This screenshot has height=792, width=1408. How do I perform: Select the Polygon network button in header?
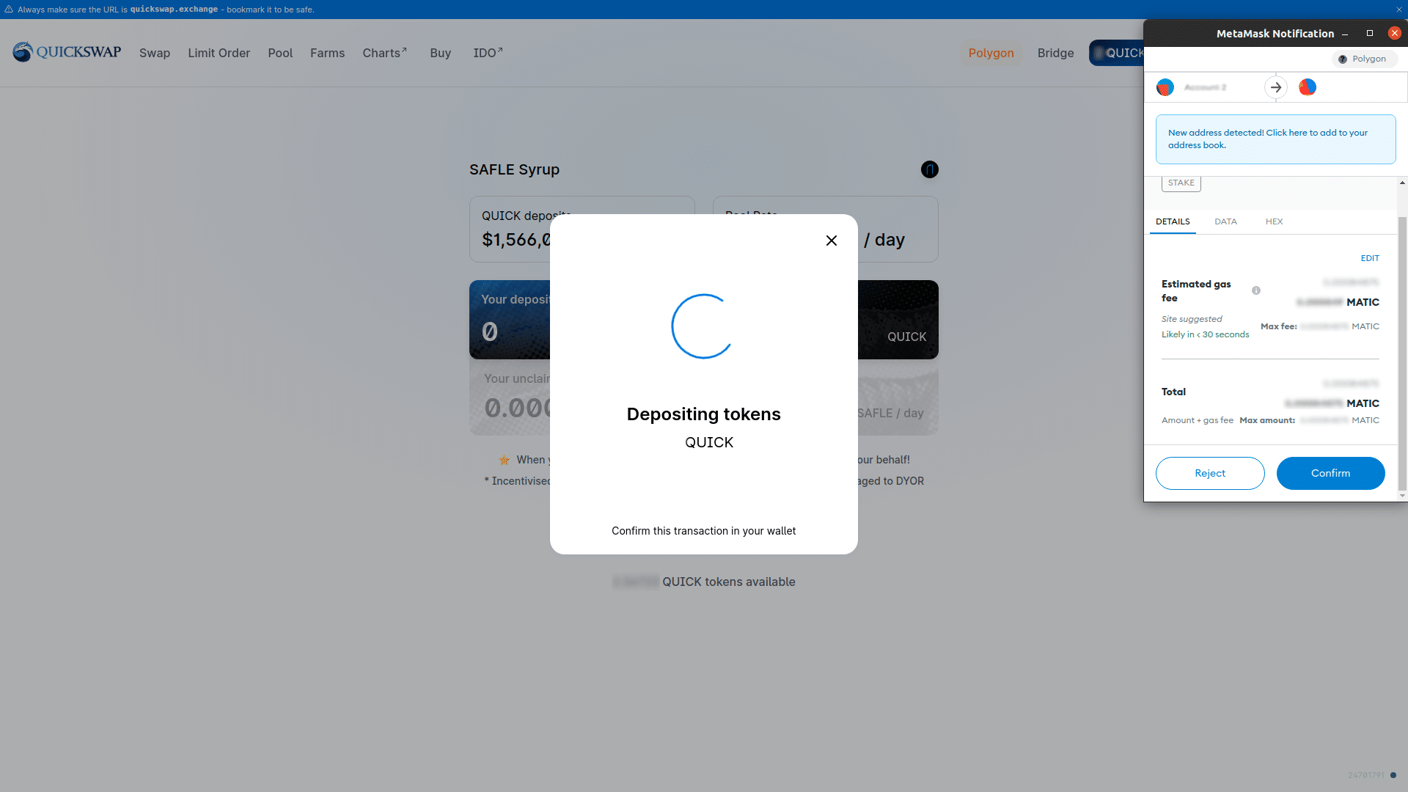pos(991,53)
